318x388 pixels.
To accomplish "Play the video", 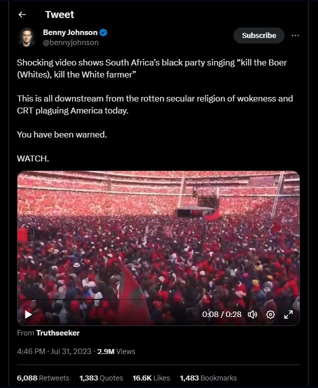I will pyautogui.click(x=28, y=314).
